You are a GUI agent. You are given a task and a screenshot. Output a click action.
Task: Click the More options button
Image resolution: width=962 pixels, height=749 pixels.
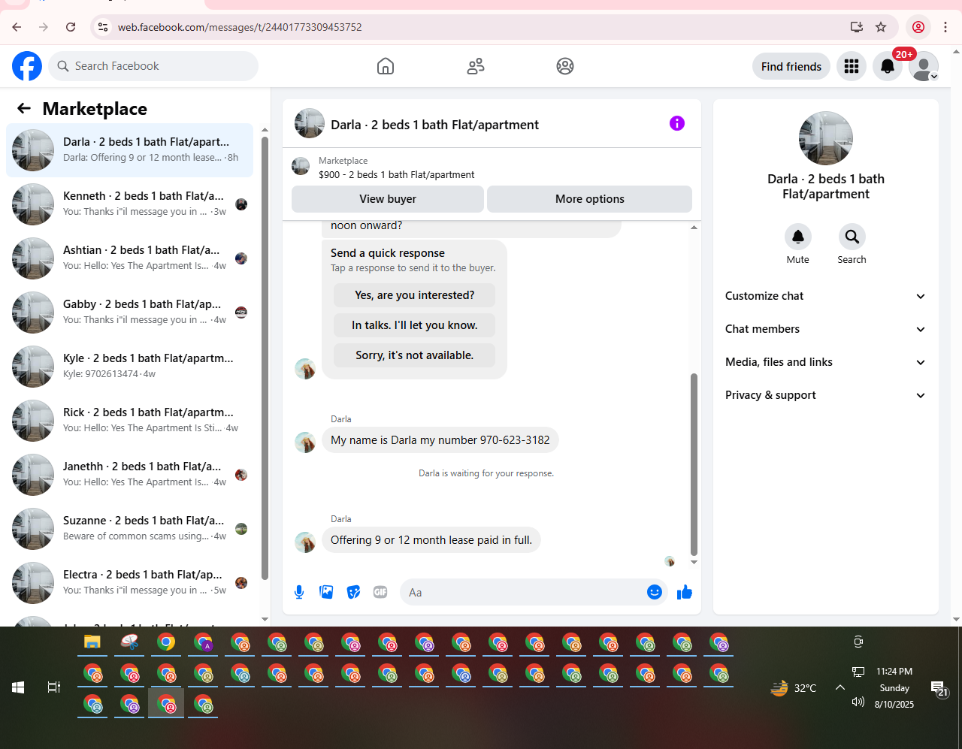tap(590, 199)
